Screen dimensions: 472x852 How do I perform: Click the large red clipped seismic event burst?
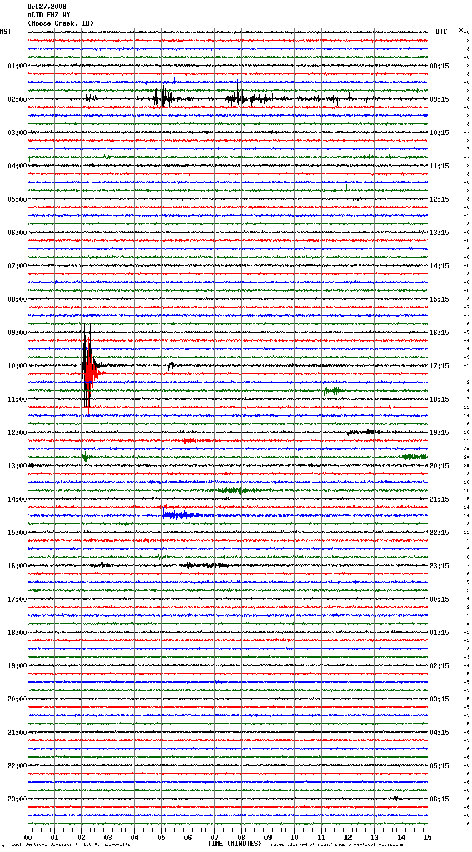tap(92, 373)
